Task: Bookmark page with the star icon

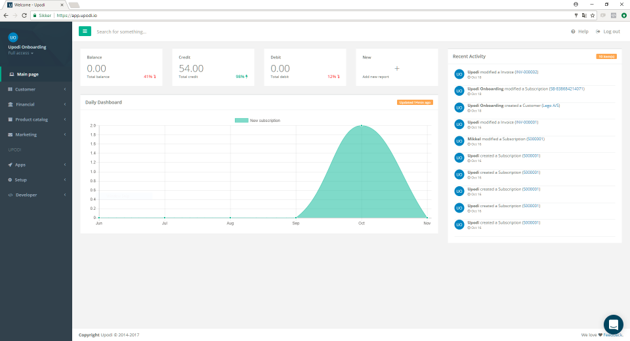Action: click(592, 15)
